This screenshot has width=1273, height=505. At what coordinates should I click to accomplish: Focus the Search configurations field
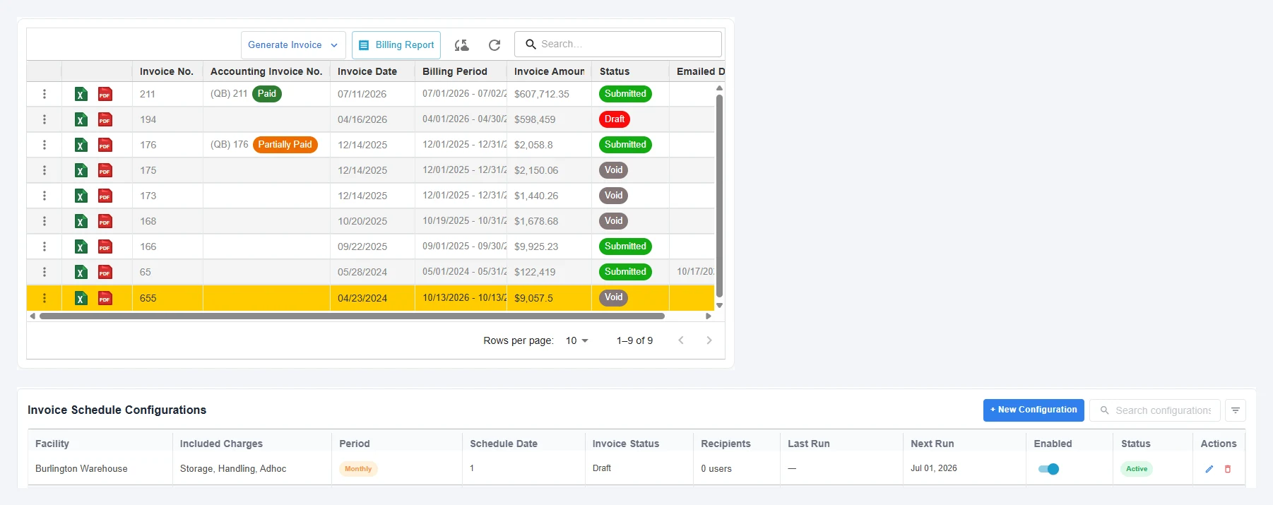coord(1155,410)
